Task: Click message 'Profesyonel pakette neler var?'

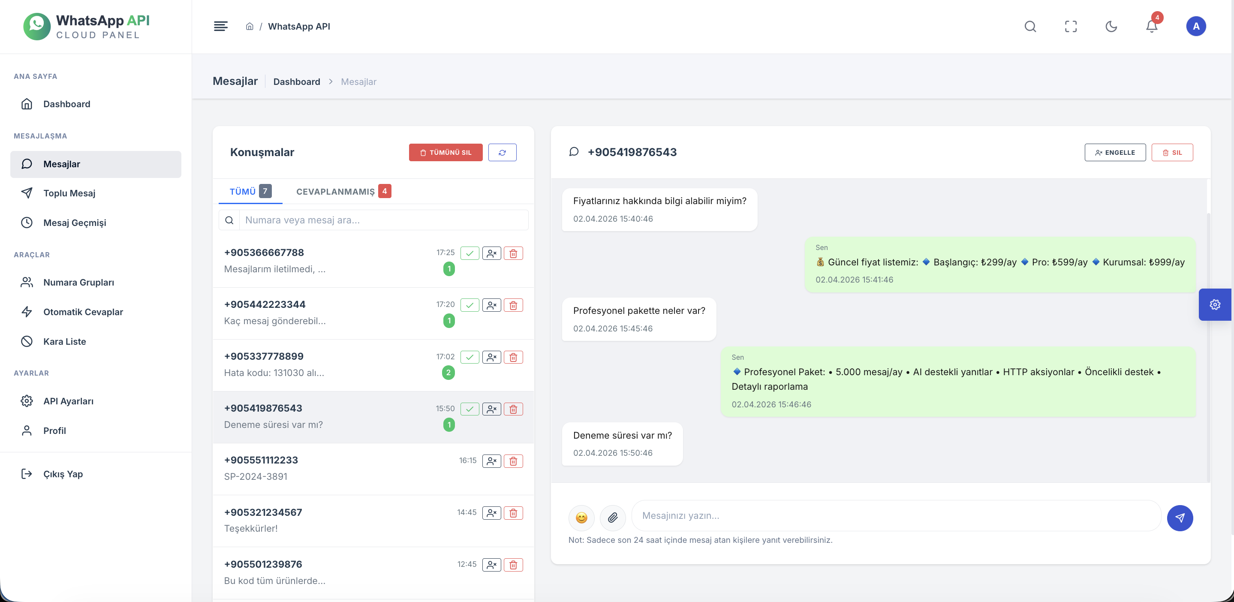Action: 639,319
